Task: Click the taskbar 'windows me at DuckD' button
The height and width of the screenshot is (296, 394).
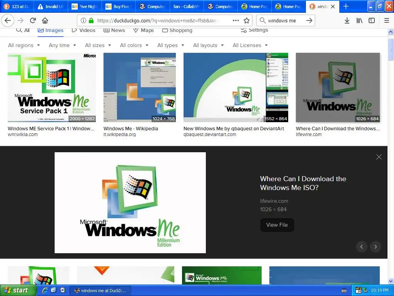Action: pos(100,291)
